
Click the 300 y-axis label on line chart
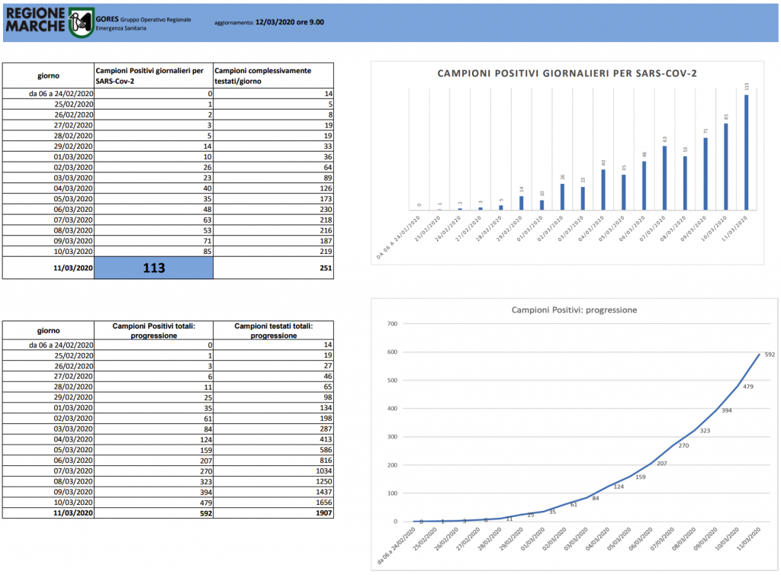click(393, 437)
